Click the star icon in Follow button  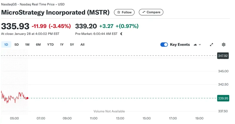point(119,12)
